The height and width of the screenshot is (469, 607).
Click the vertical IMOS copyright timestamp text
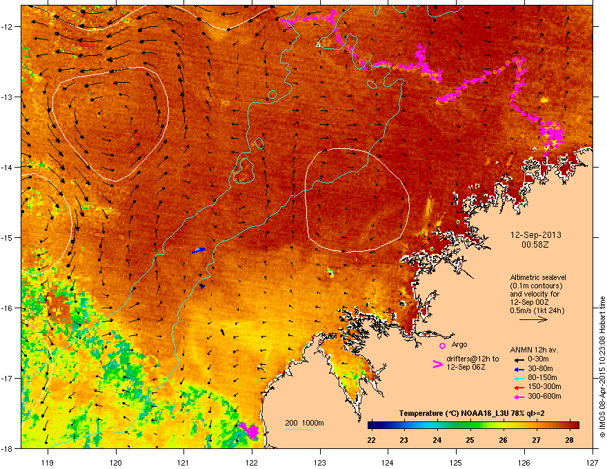point(602,367)
